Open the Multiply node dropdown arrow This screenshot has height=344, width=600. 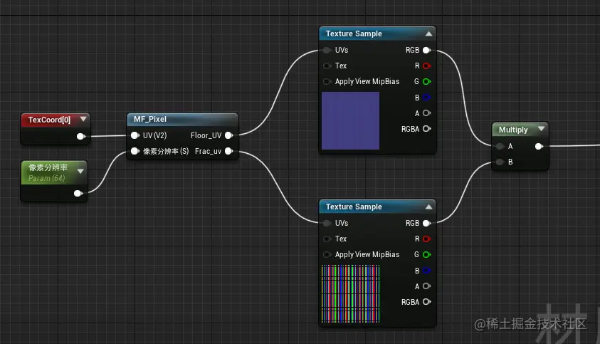(541, 129)
